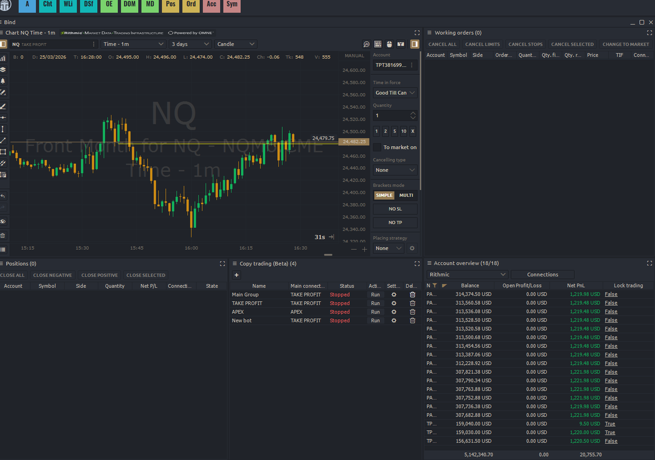Click the undo arrow in the chart sidebar
This screenshot has height=460, width=655.
point(3,195)
